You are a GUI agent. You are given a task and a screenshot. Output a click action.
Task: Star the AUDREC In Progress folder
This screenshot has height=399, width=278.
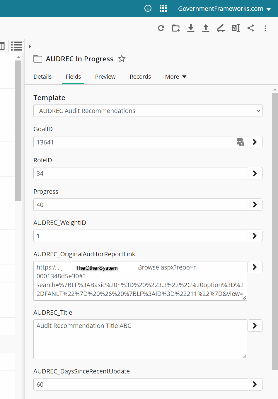pos(122,59)
